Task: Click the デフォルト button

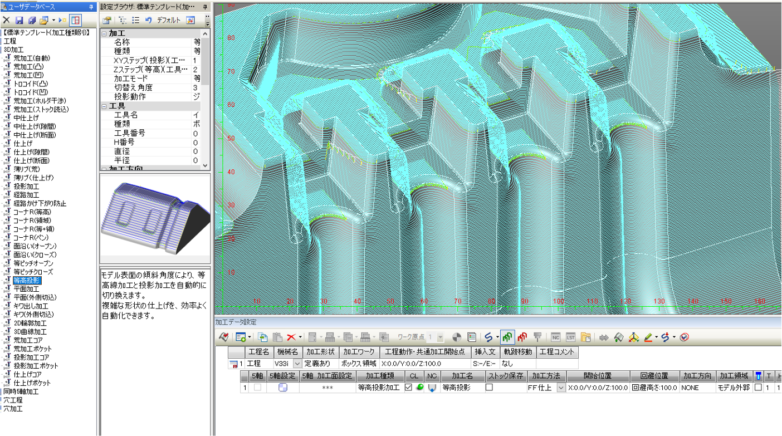Action: click(169, 20)
